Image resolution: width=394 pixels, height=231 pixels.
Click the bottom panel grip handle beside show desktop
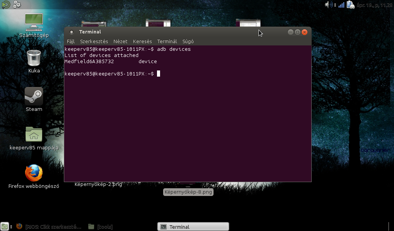[x=11, y=226]
